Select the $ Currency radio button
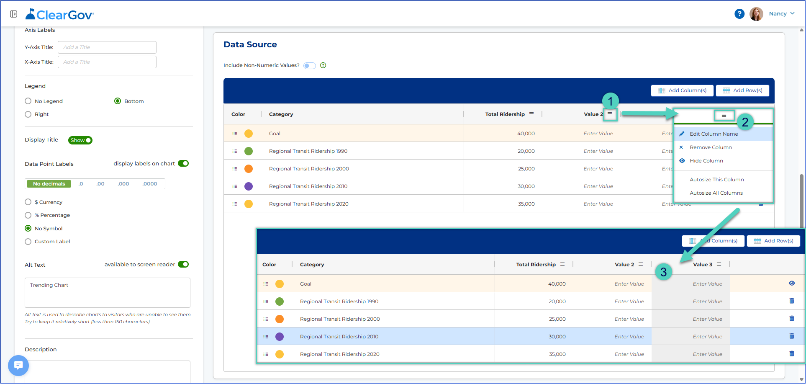The height and width of the screenshot is (384, 806). 28,202
